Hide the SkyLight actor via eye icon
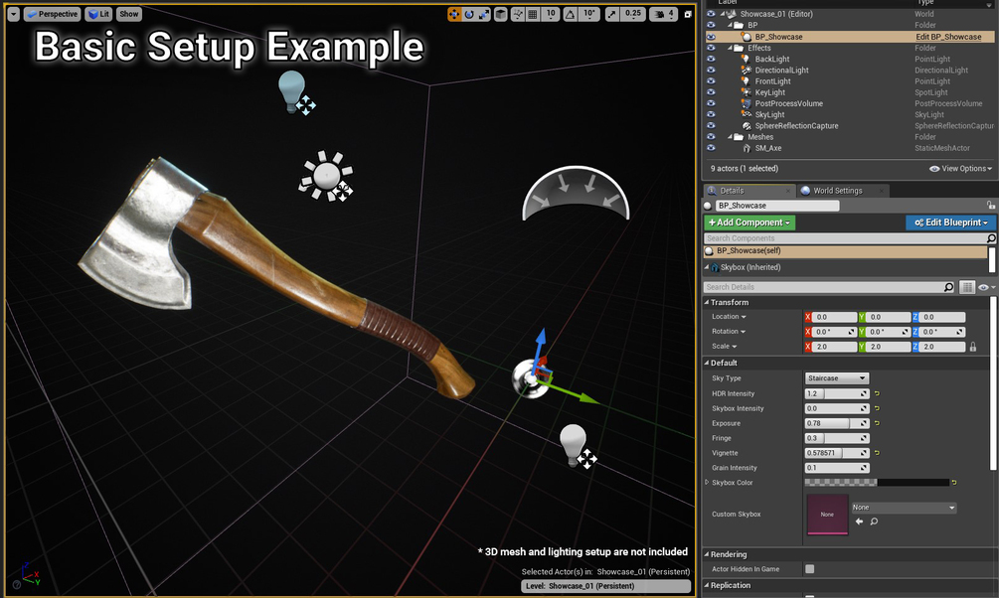 pos(711,114)
